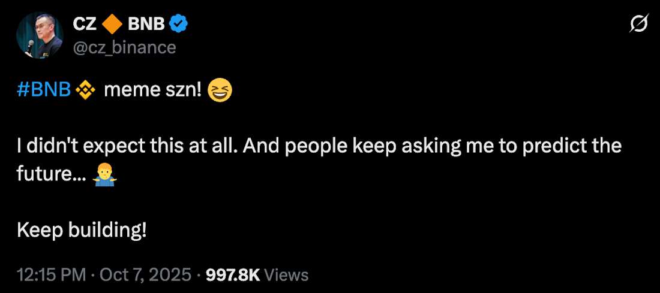
Task: Click the yellow BNB logo after hashtag
Action: pos(85,91)
